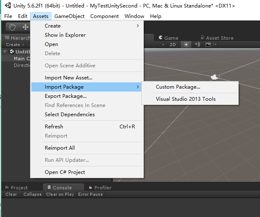Toggle scene effects image icon
Viewport: 260px width, 217px height.
tap(208, 44)
